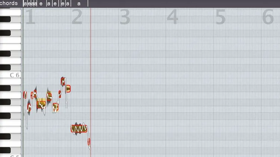Click the chords track label
This screenshot has width=280, height=157.
(9, 3)
